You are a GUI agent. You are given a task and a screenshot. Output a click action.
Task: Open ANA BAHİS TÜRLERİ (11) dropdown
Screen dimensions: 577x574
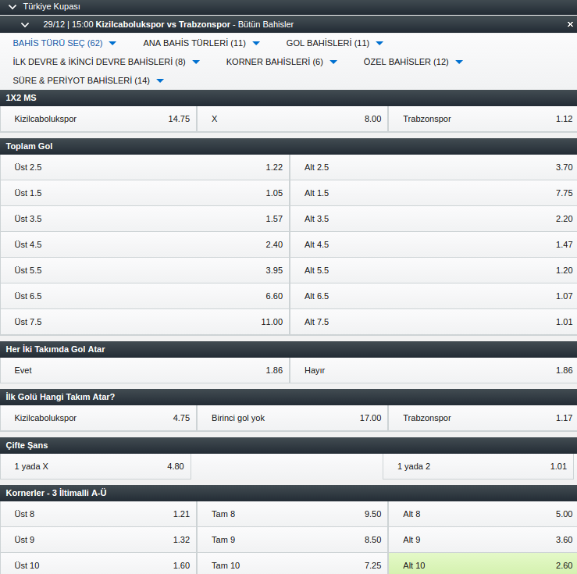tap(201, 43)
